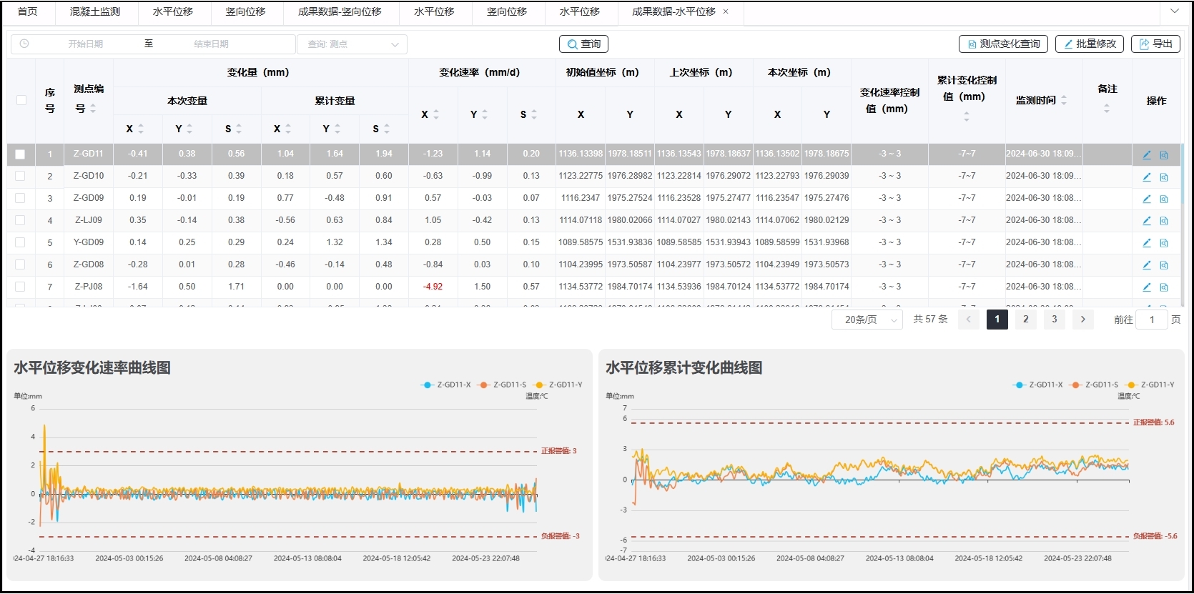Click the clock icon in date range field

click(24, 44)
